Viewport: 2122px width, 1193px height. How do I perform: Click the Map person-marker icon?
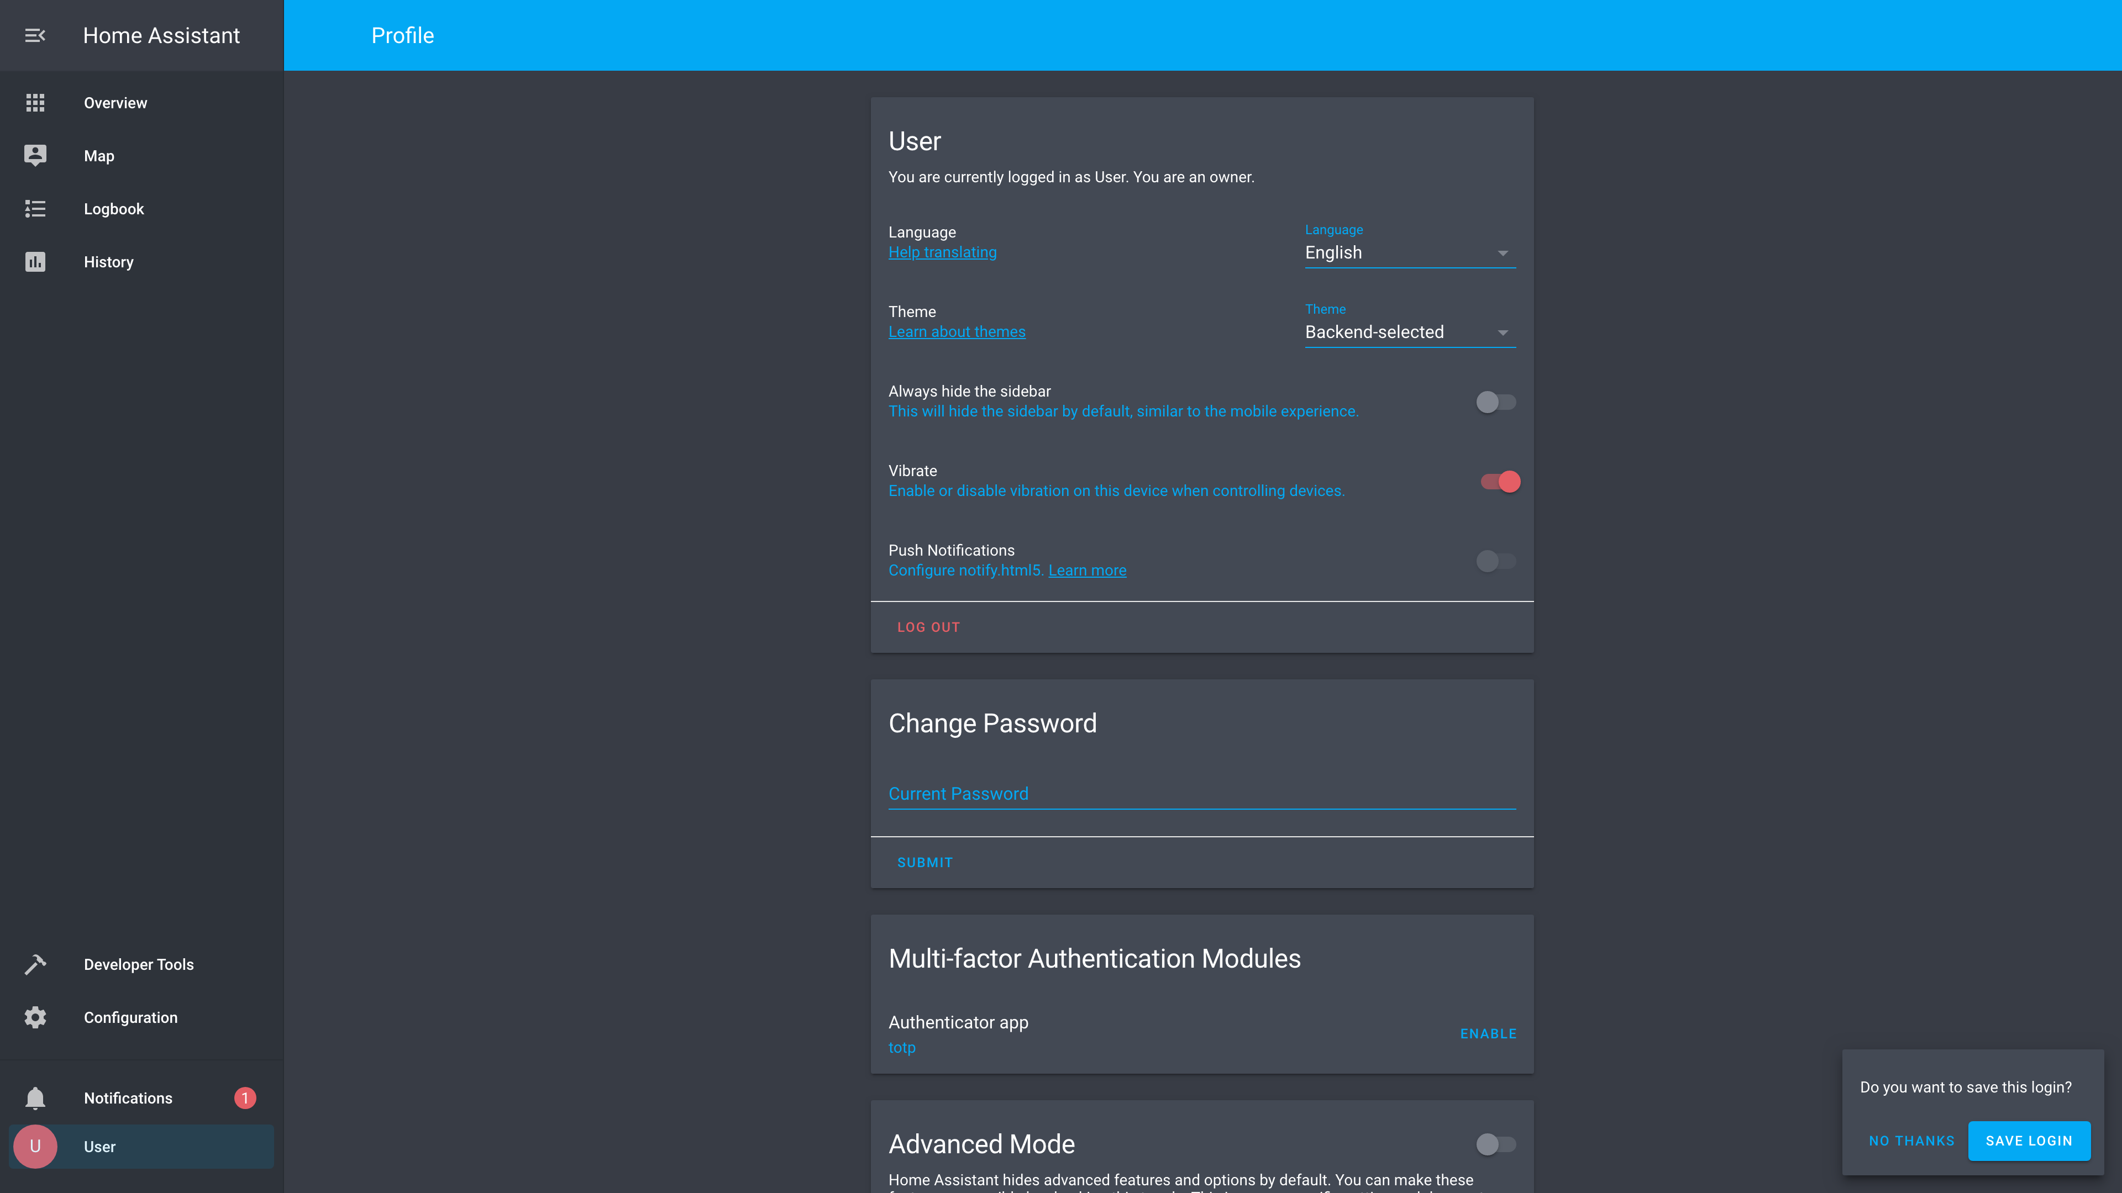35,156
